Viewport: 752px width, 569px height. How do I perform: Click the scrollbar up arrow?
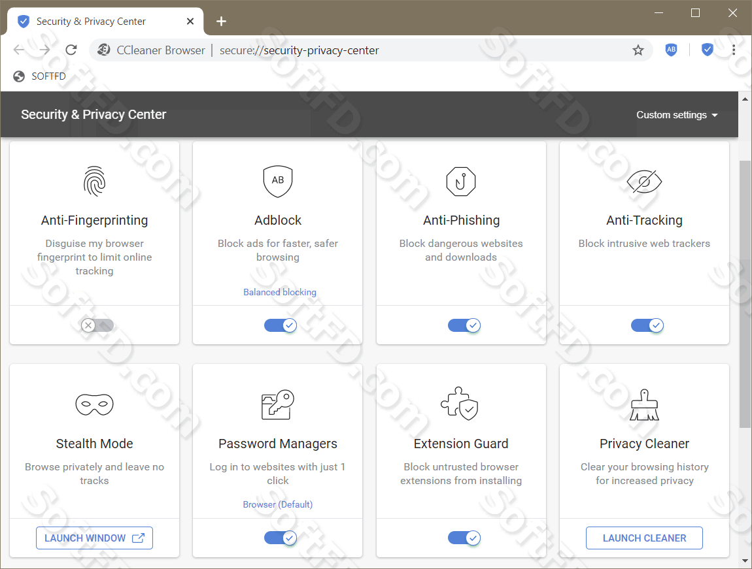tap(745, 99)
